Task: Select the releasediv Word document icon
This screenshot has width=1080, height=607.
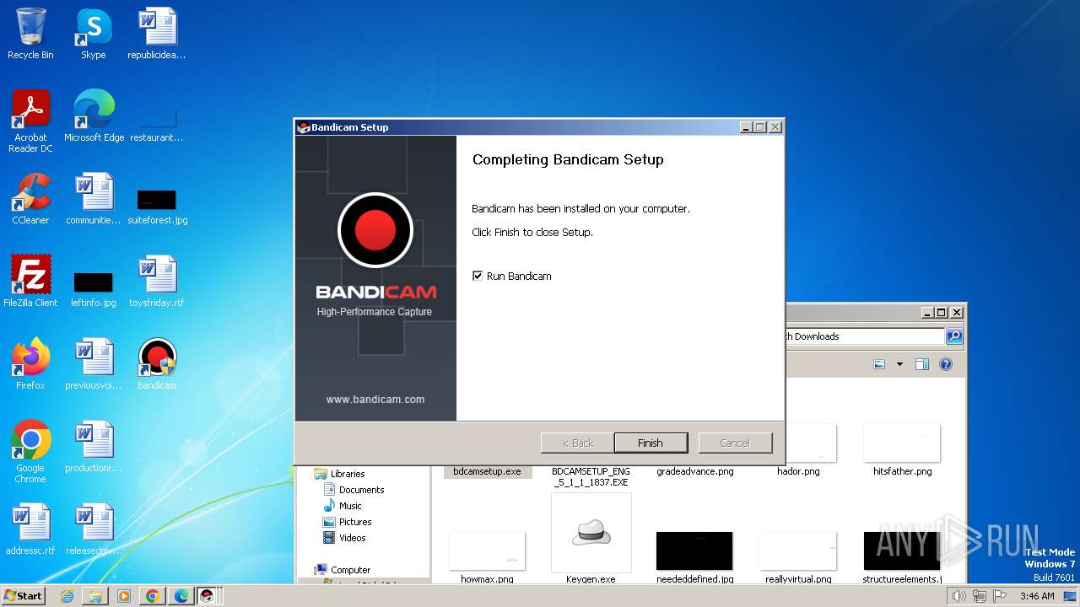Action: [93, 529]
